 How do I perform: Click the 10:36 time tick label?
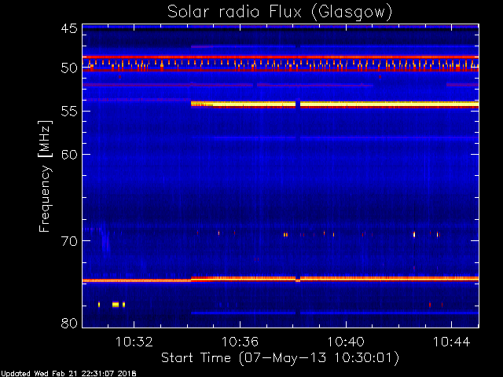click(x=240, y=342)
